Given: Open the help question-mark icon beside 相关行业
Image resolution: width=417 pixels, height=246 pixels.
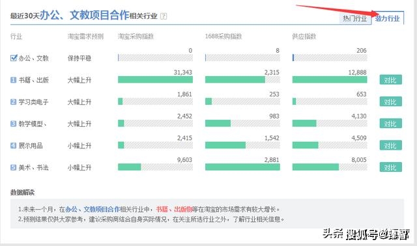Looking at the screenshot, I should 164,16.
